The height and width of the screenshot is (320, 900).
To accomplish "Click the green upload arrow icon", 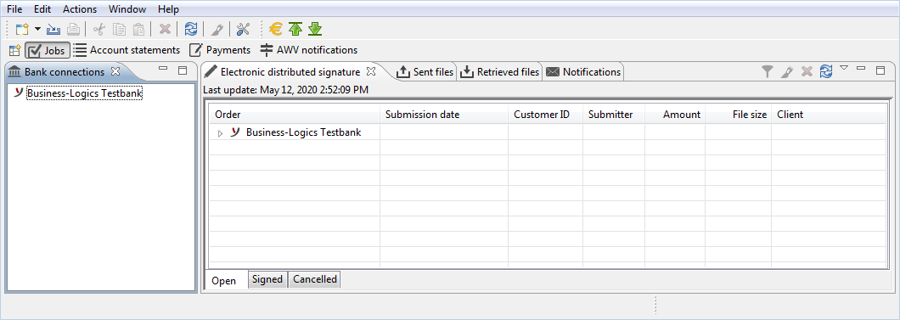I will [x=295, y=29].
